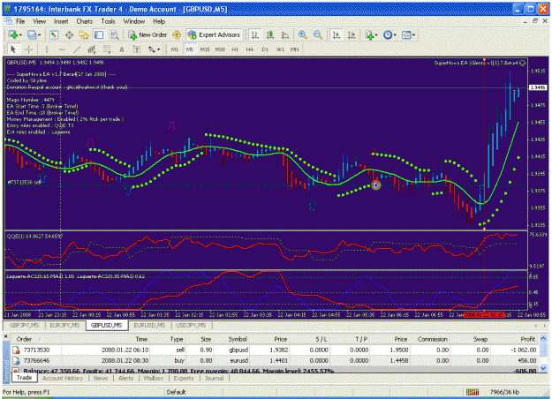552x399 pixels.
Task: Select the Fibonacci retracement tool
Action: (107, 49)
